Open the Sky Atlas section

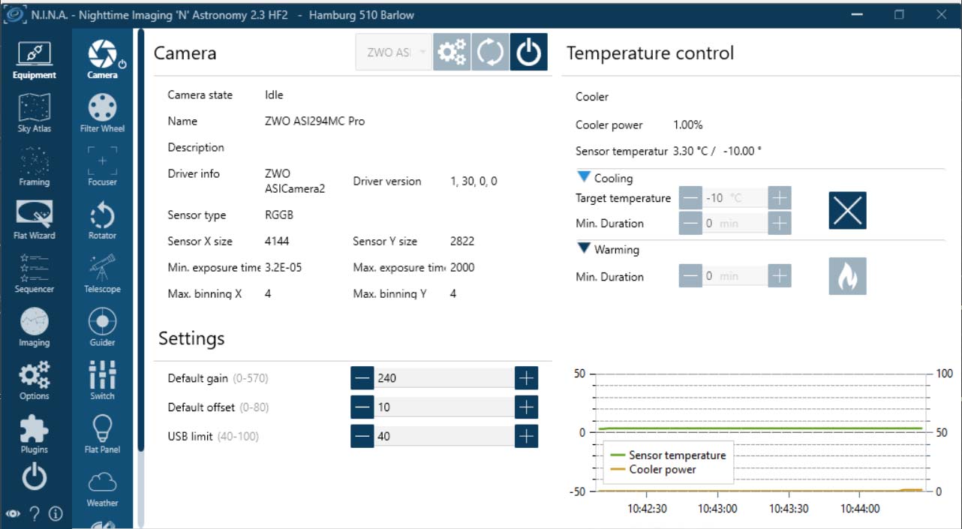coord(34,114)
